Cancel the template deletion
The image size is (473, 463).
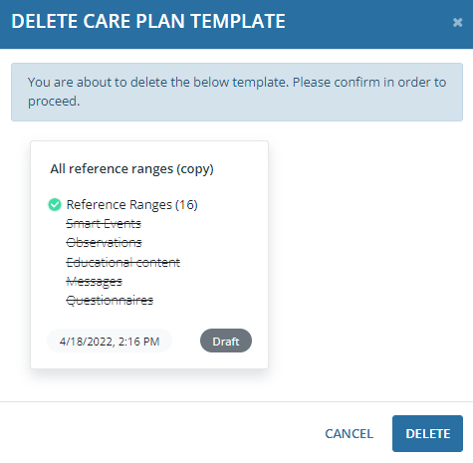point(349,433)
